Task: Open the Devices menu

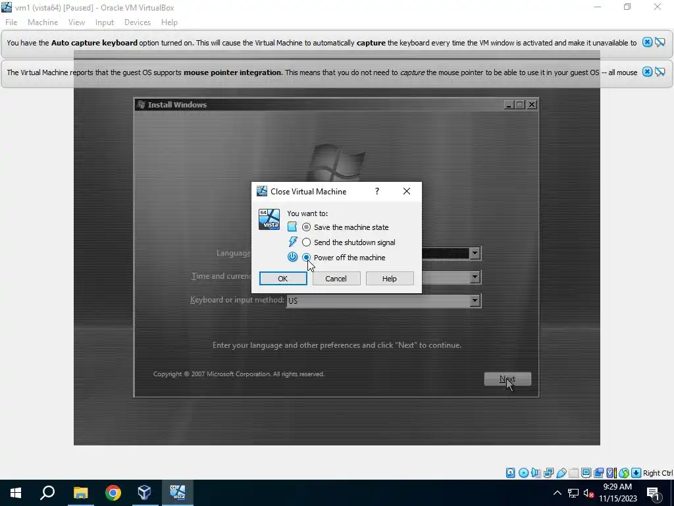Action: click(x=138, y=22)
